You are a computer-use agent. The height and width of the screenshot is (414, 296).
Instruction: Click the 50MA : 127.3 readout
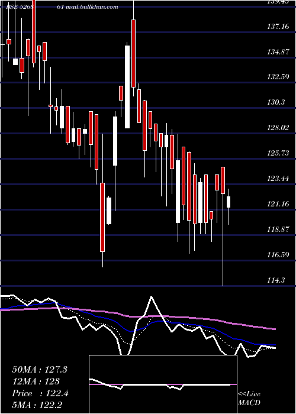point(40,370)
